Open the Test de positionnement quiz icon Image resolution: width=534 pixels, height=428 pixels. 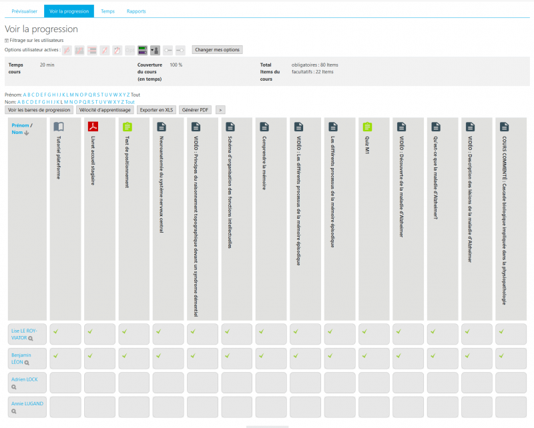127,126
